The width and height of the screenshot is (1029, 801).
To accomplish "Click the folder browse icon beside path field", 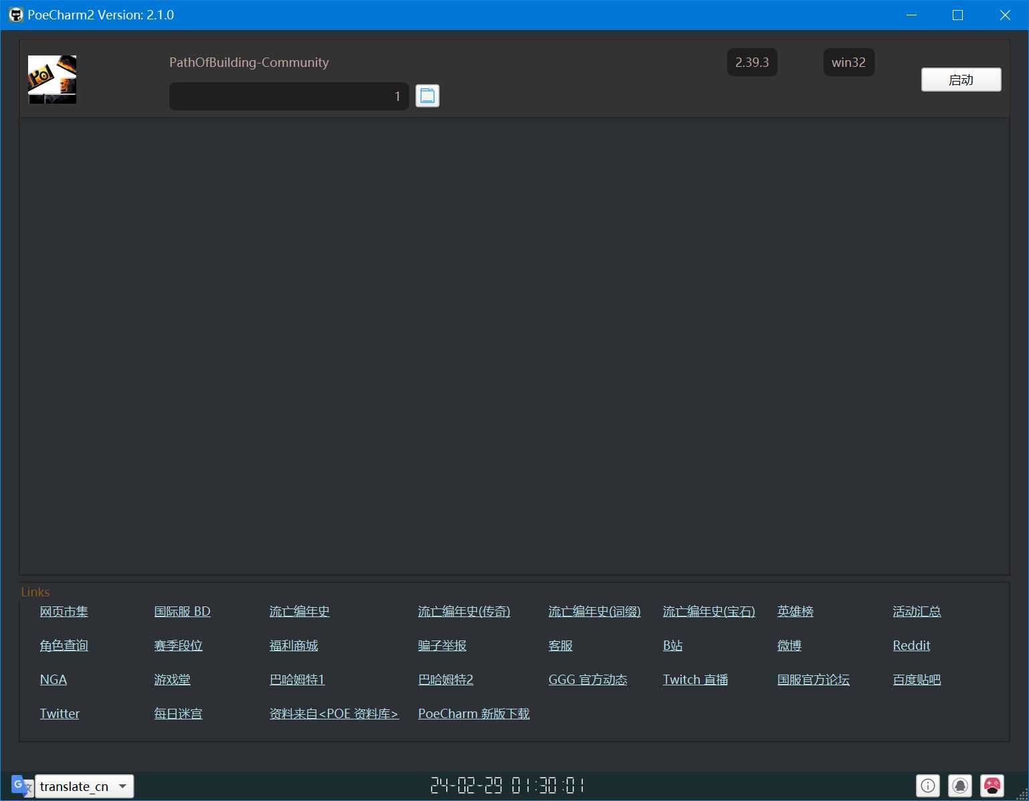I will click(427, 96).
